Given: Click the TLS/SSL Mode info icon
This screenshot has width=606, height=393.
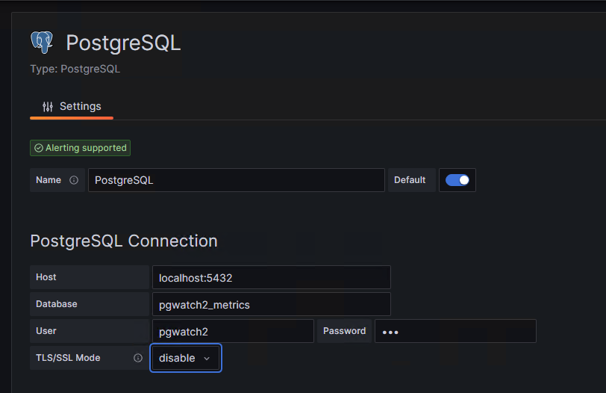Looking at the screenshot, I should 138,358.
